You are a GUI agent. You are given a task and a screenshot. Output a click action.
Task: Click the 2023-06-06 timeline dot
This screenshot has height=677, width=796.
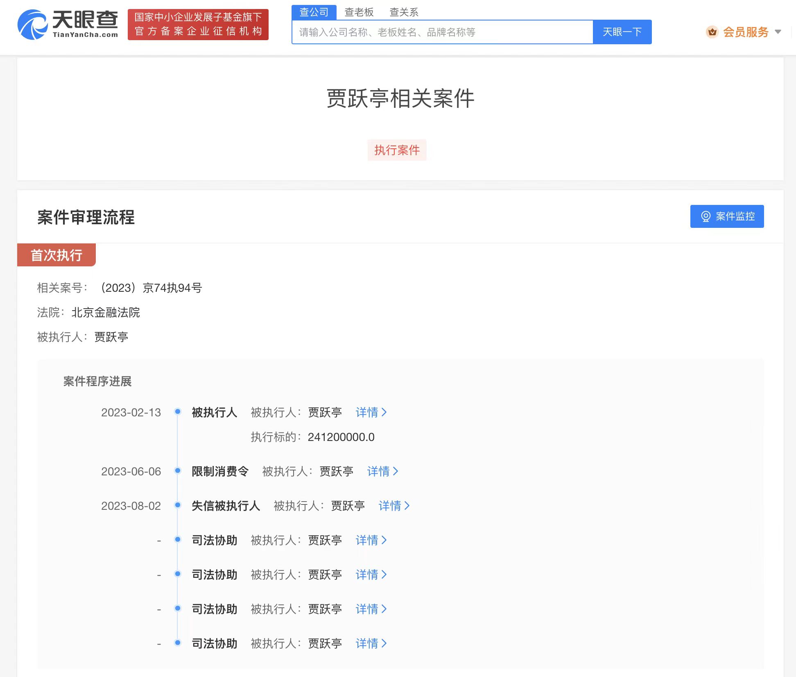pos(178,470)
